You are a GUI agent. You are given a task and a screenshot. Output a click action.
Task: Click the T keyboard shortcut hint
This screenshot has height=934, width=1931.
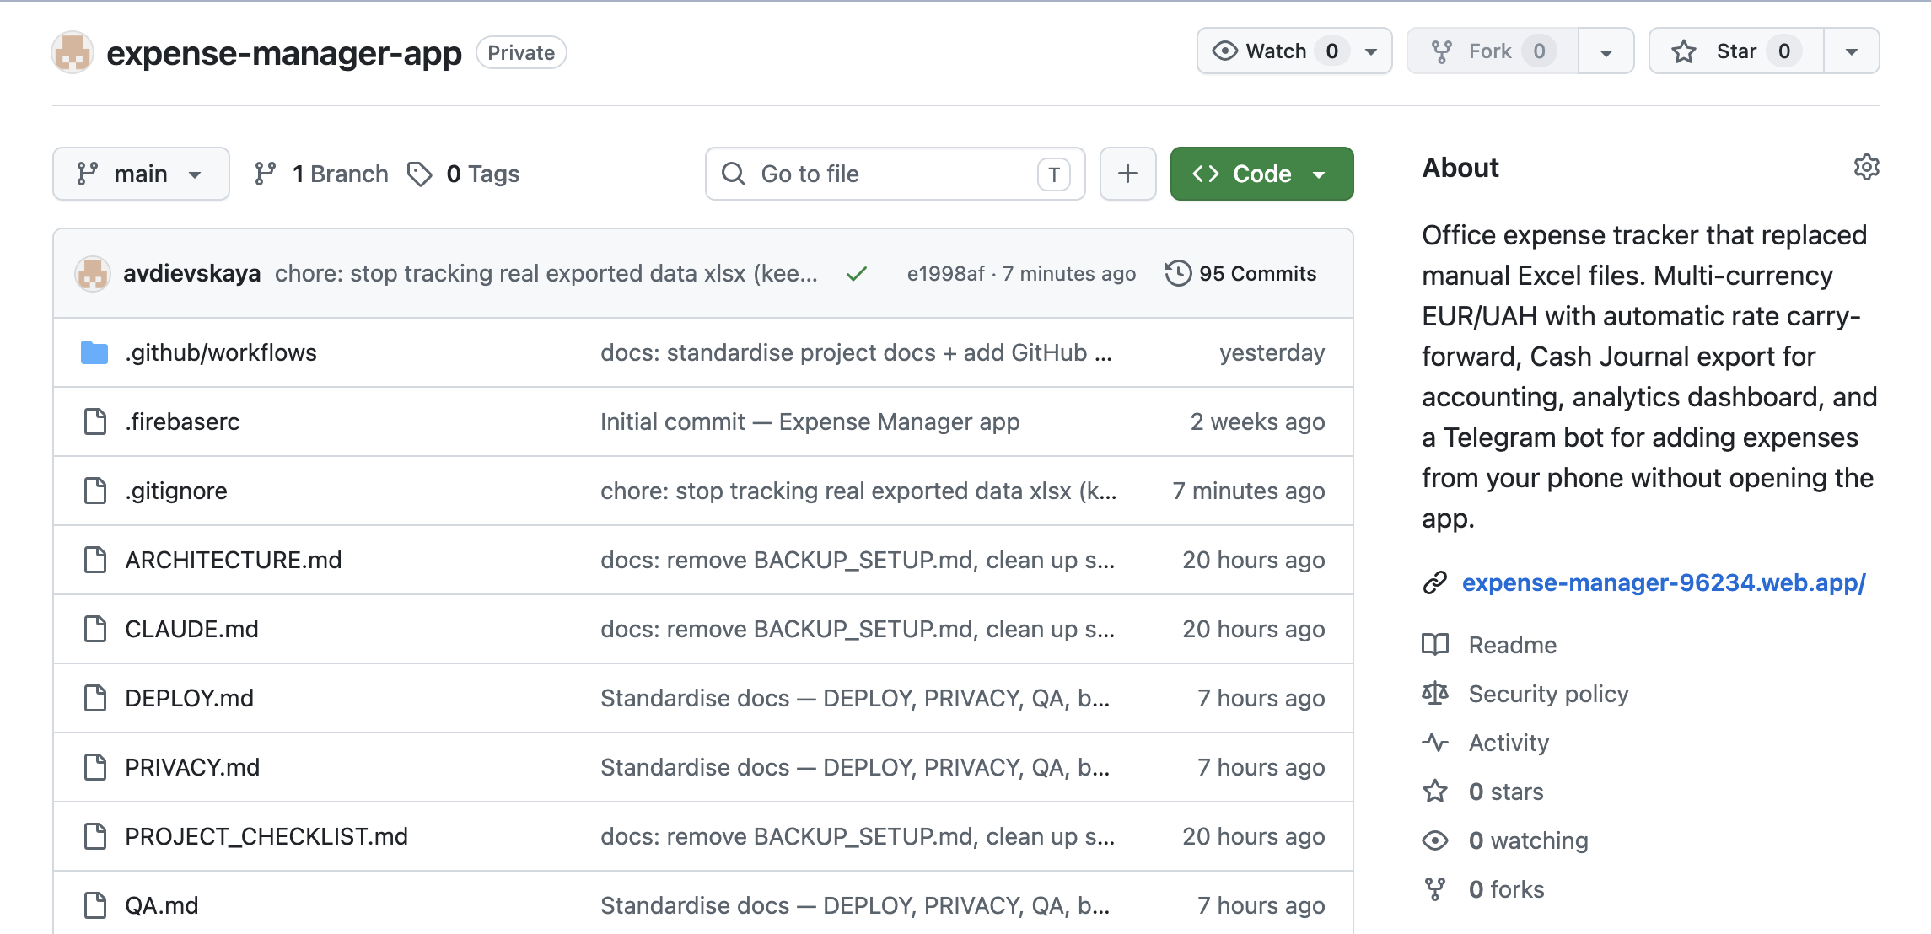(1054, 174)
